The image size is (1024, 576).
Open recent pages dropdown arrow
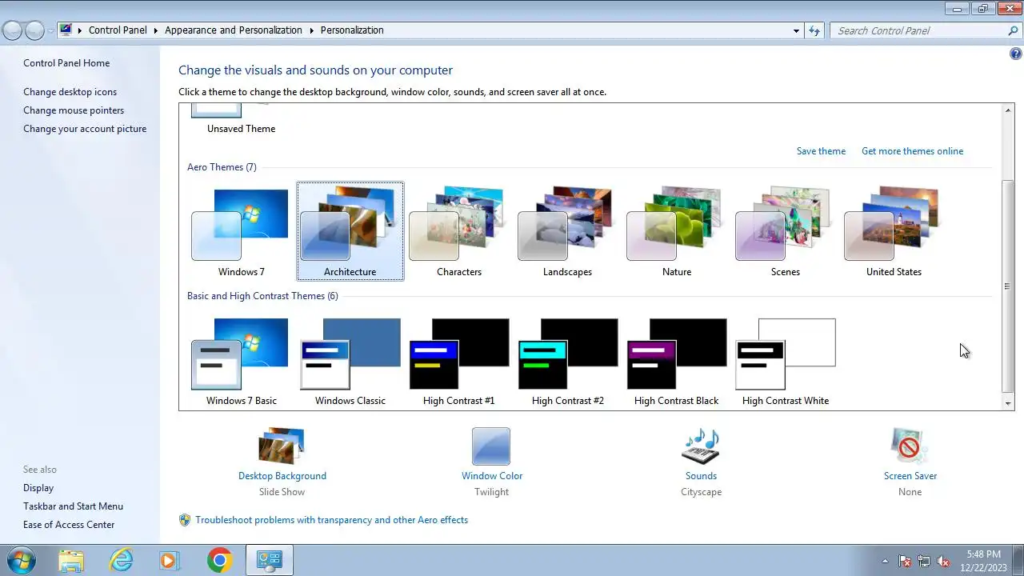(x=51, y=31)
